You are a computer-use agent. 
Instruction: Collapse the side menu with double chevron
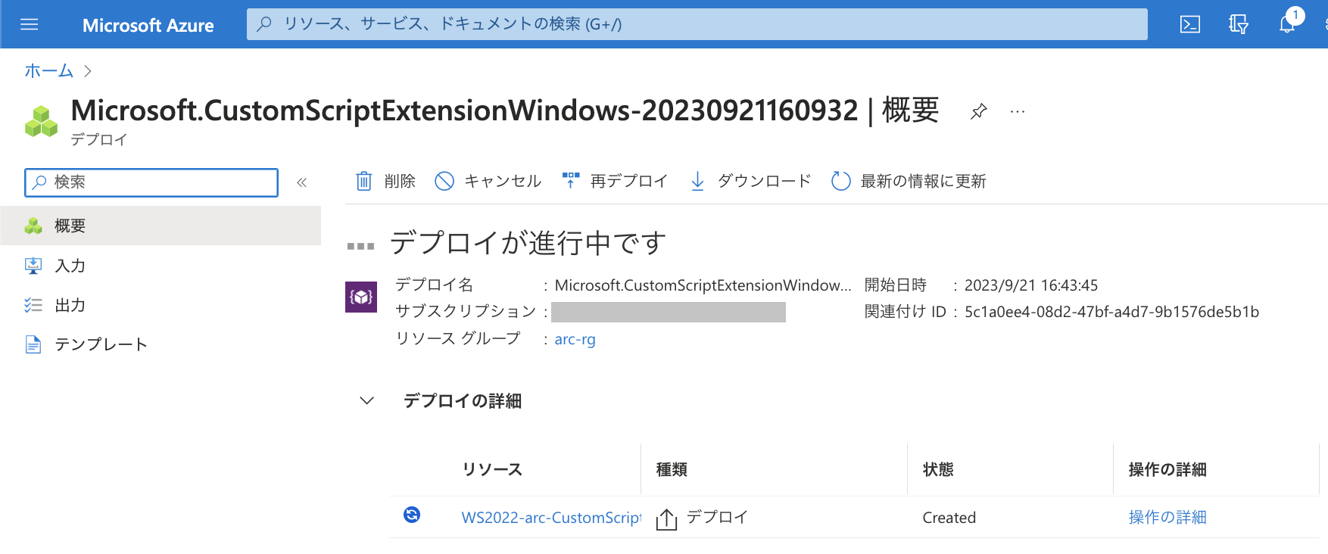click(301, 182)
